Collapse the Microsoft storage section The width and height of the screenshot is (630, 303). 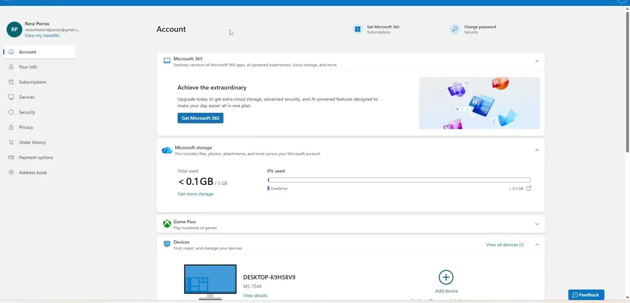[537, 150]
